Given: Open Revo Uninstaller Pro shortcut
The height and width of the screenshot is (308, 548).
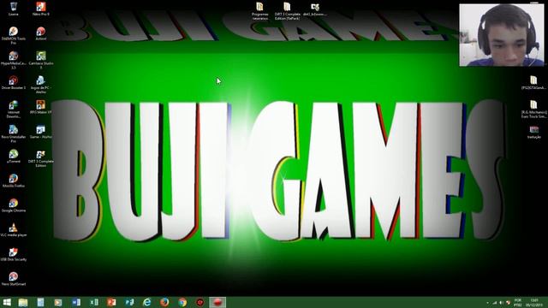Looking at the screenshot, I should click(14, 133).
